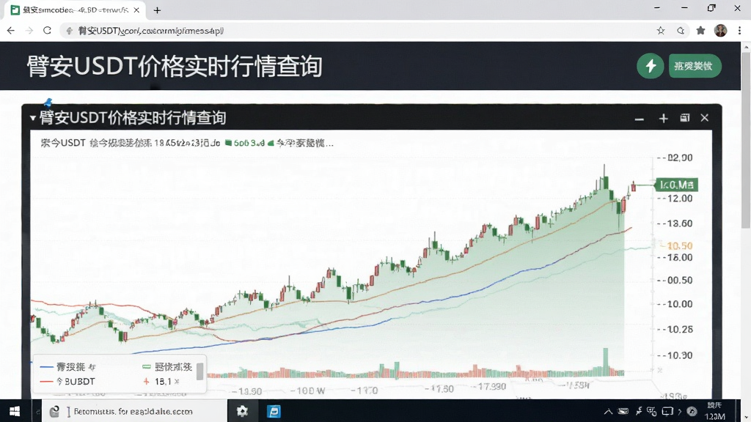Go forward with browser forward arrow
This screenshot has width=751, height=422.
coord(29,31)
